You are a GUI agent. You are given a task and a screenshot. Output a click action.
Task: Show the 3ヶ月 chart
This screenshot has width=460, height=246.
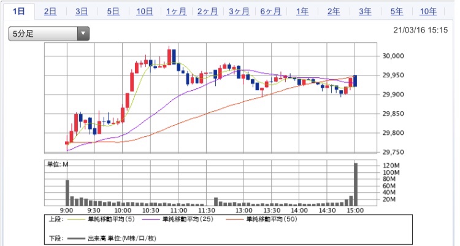(239, 12)
